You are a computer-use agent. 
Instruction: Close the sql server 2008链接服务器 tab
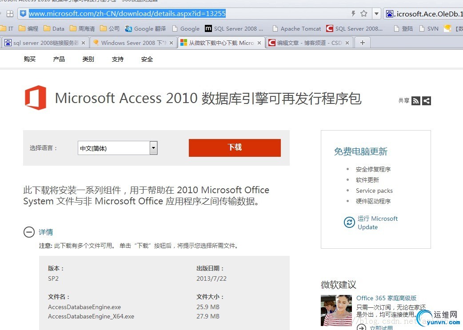point(83,43)
